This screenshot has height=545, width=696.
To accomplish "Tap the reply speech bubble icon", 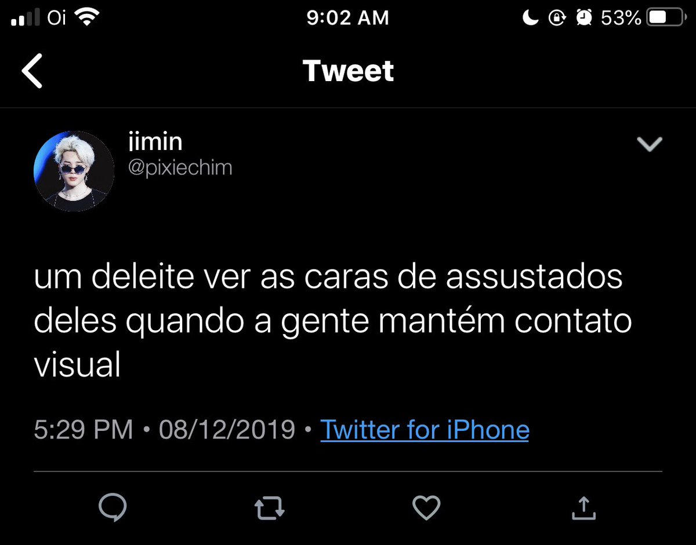I will (x=113, y=508).
